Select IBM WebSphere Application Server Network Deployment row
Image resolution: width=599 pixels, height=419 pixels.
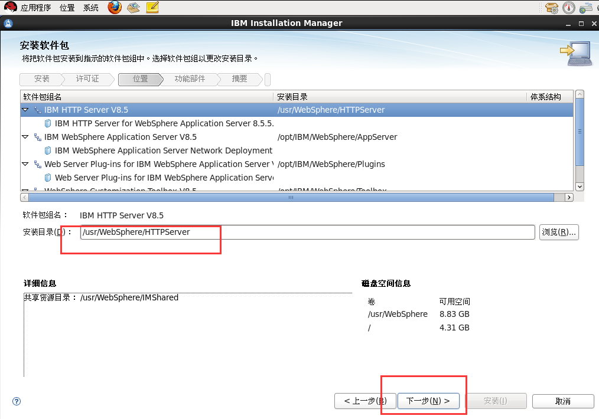click(x=297, y=150)
